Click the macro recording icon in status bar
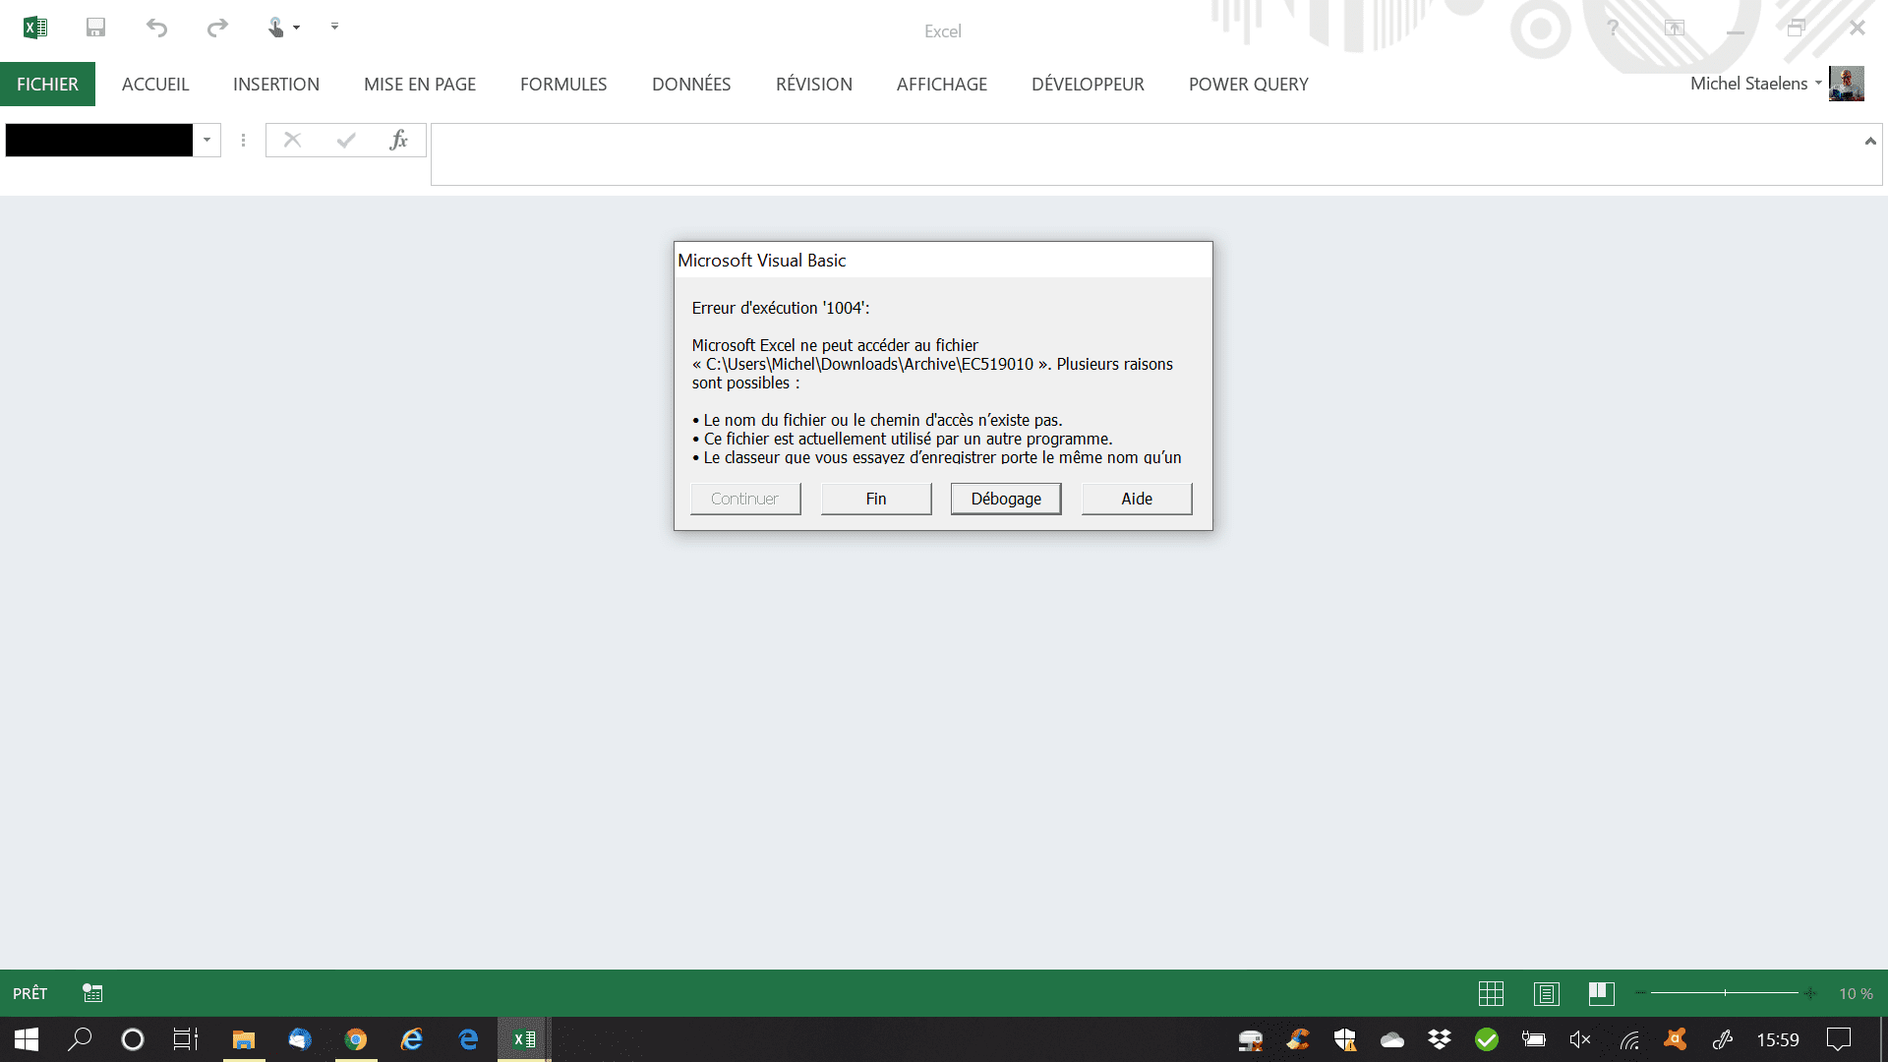The image size is (1888, 1062). point(92,993)
